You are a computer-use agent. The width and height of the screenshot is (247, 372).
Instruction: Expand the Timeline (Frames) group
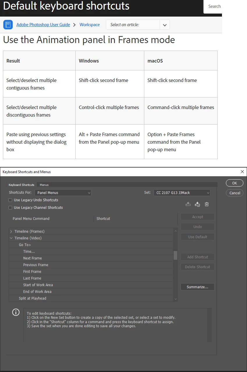(11, 232)
